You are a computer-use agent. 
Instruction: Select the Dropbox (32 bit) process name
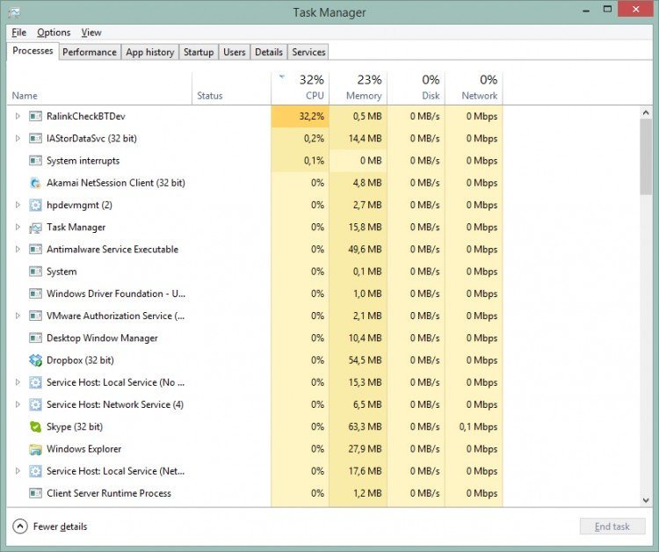80,360
